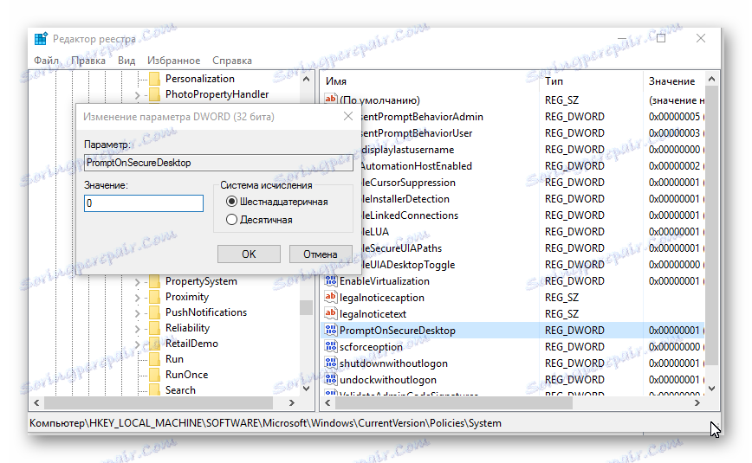Click the icon of shutdownwithoutlogon value
This screenshot has width=752, height=463.
point(330,363)
